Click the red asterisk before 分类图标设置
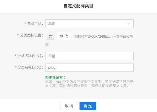Viewport: 157px width, 112px height. click(x=18, y=35)
